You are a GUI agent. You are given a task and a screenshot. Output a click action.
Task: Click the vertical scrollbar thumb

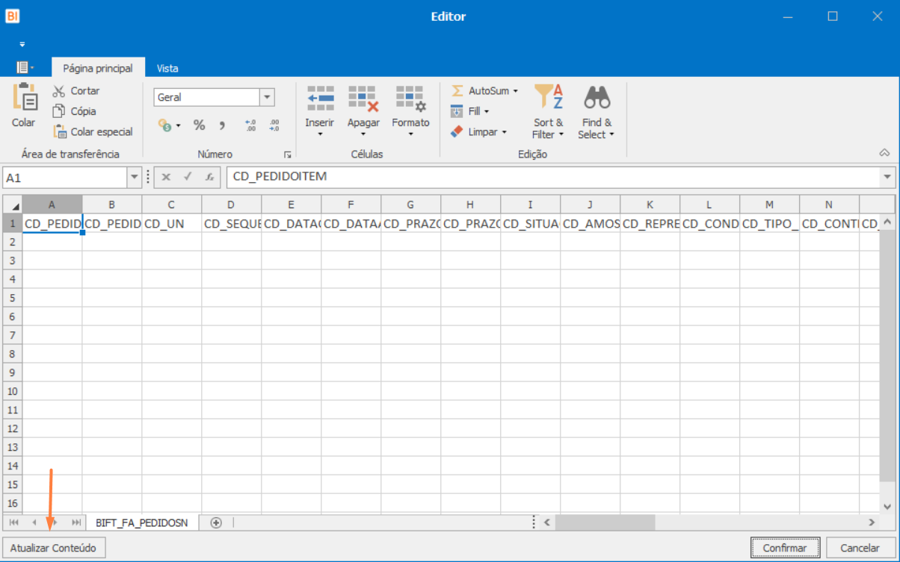pos(887,355)
